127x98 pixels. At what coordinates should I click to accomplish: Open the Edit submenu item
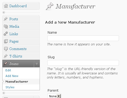click(x=8, y=70)
